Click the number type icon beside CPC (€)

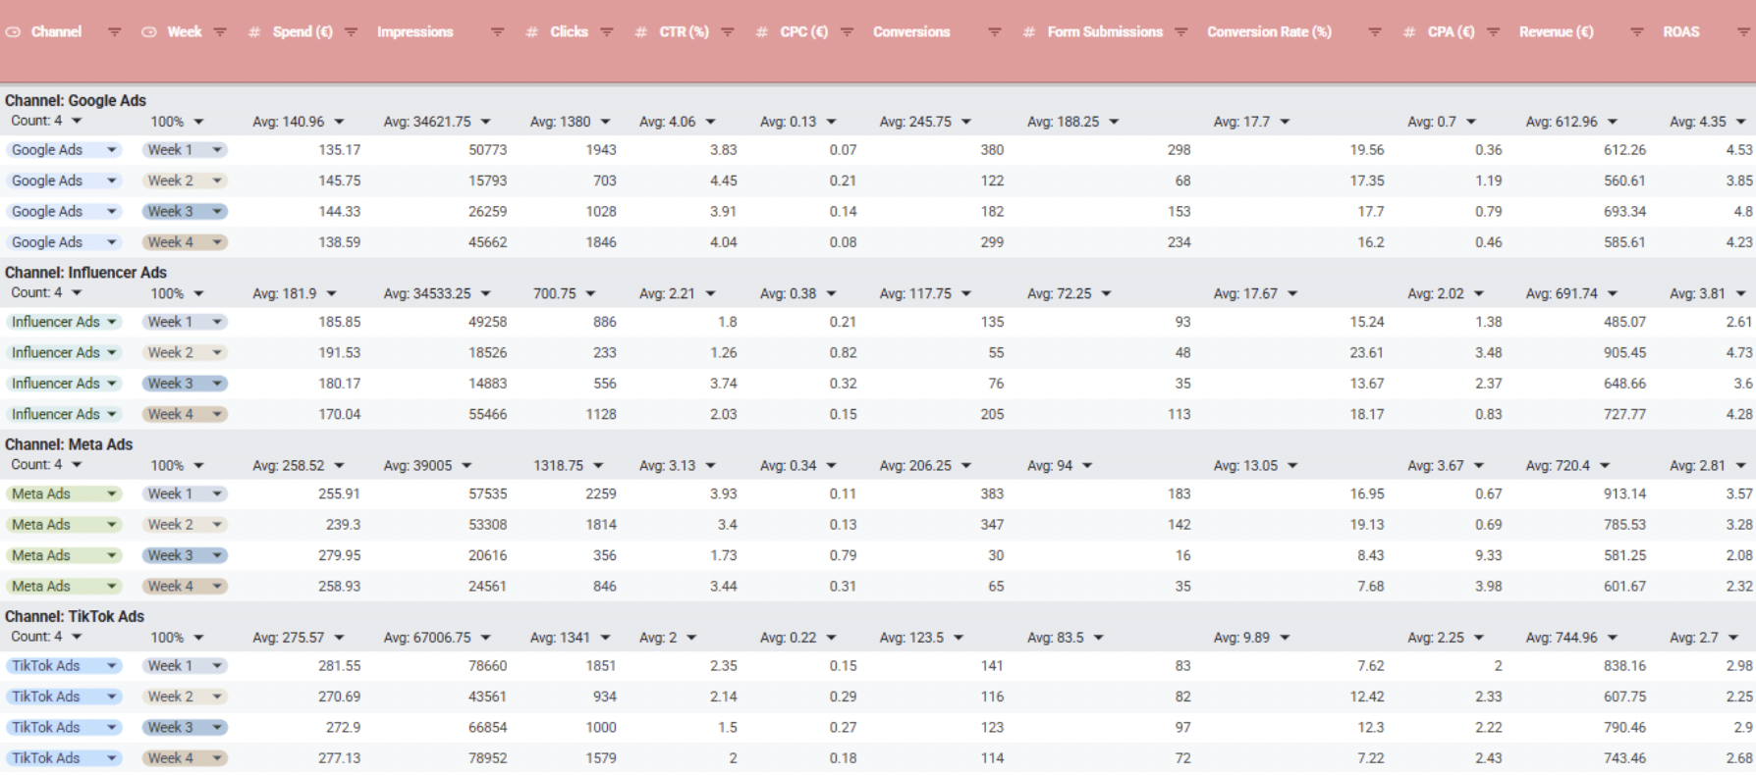761,32
